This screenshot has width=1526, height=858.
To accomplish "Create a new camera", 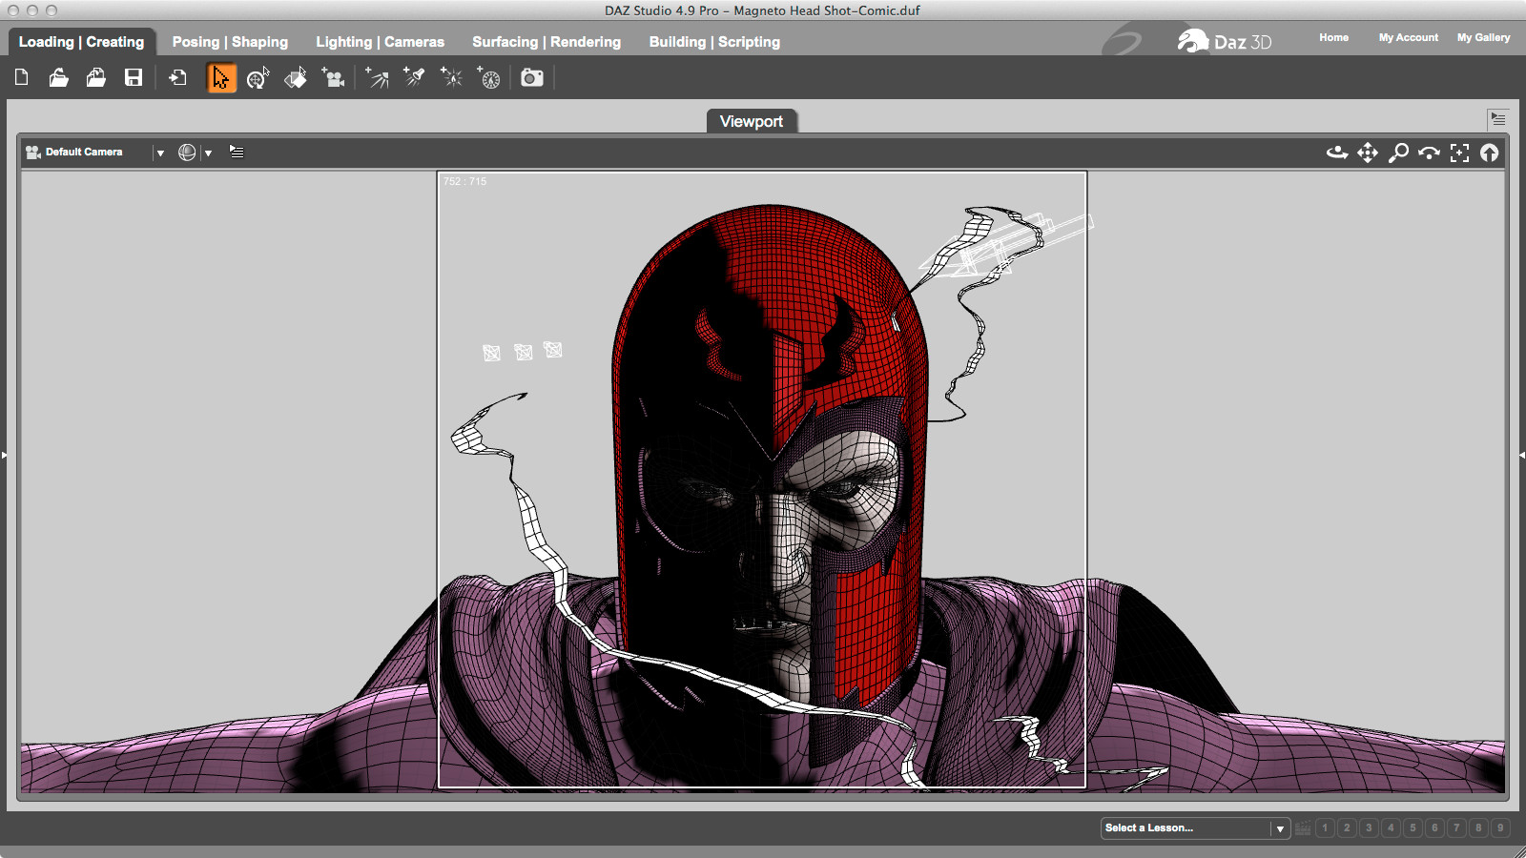I will 333,78.
